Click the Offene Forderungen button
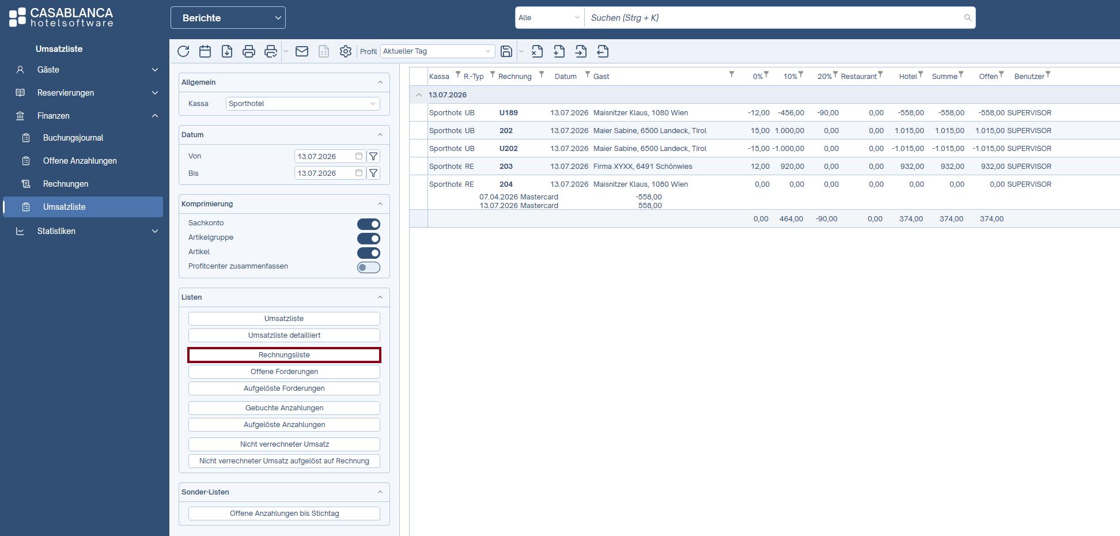Image resolution: width=1120 pixels, height=536 pixels. pyautogui.click(x=284, y=372)
